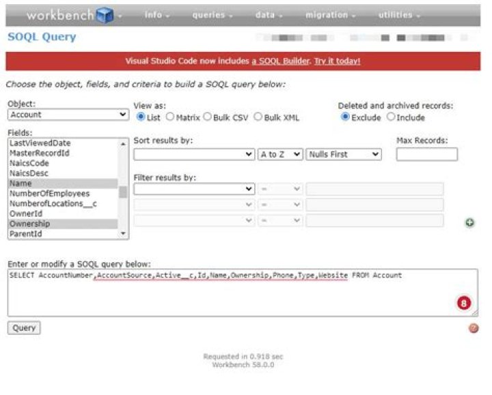
Task: Open the utilities menu
Action: tap(399, 15)
